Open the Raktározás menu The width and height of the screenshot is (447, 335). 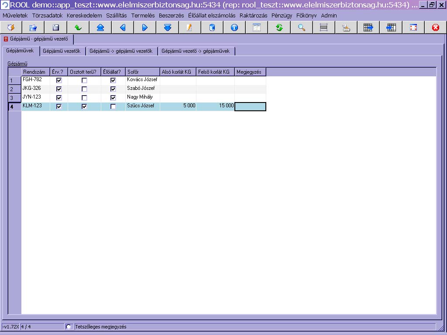253,15
